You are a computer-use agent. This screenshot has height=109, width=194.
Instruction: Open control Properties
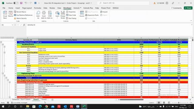point(71,12)
